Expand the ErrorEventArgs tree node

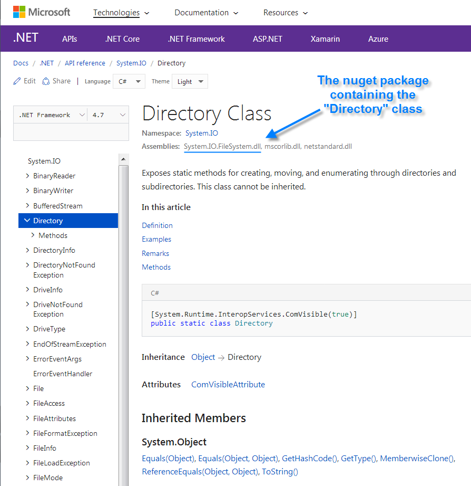[x=27, y=359]
